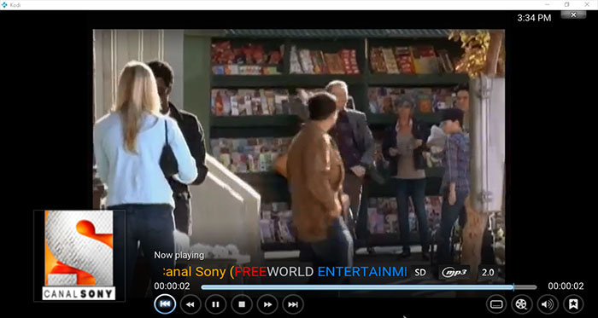Close the overlay with grey X button
Image resolution: width=598 pixels, height=318 pixels.
click(573, 14)
